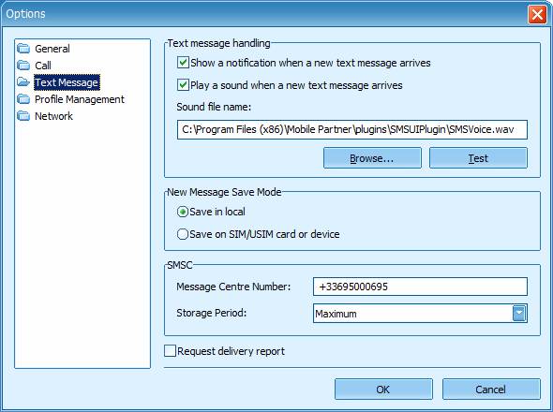The width and height of the screenshot is (553, 412).
Task: Click the Sound file name path field
Action: [x=352, y=130]
